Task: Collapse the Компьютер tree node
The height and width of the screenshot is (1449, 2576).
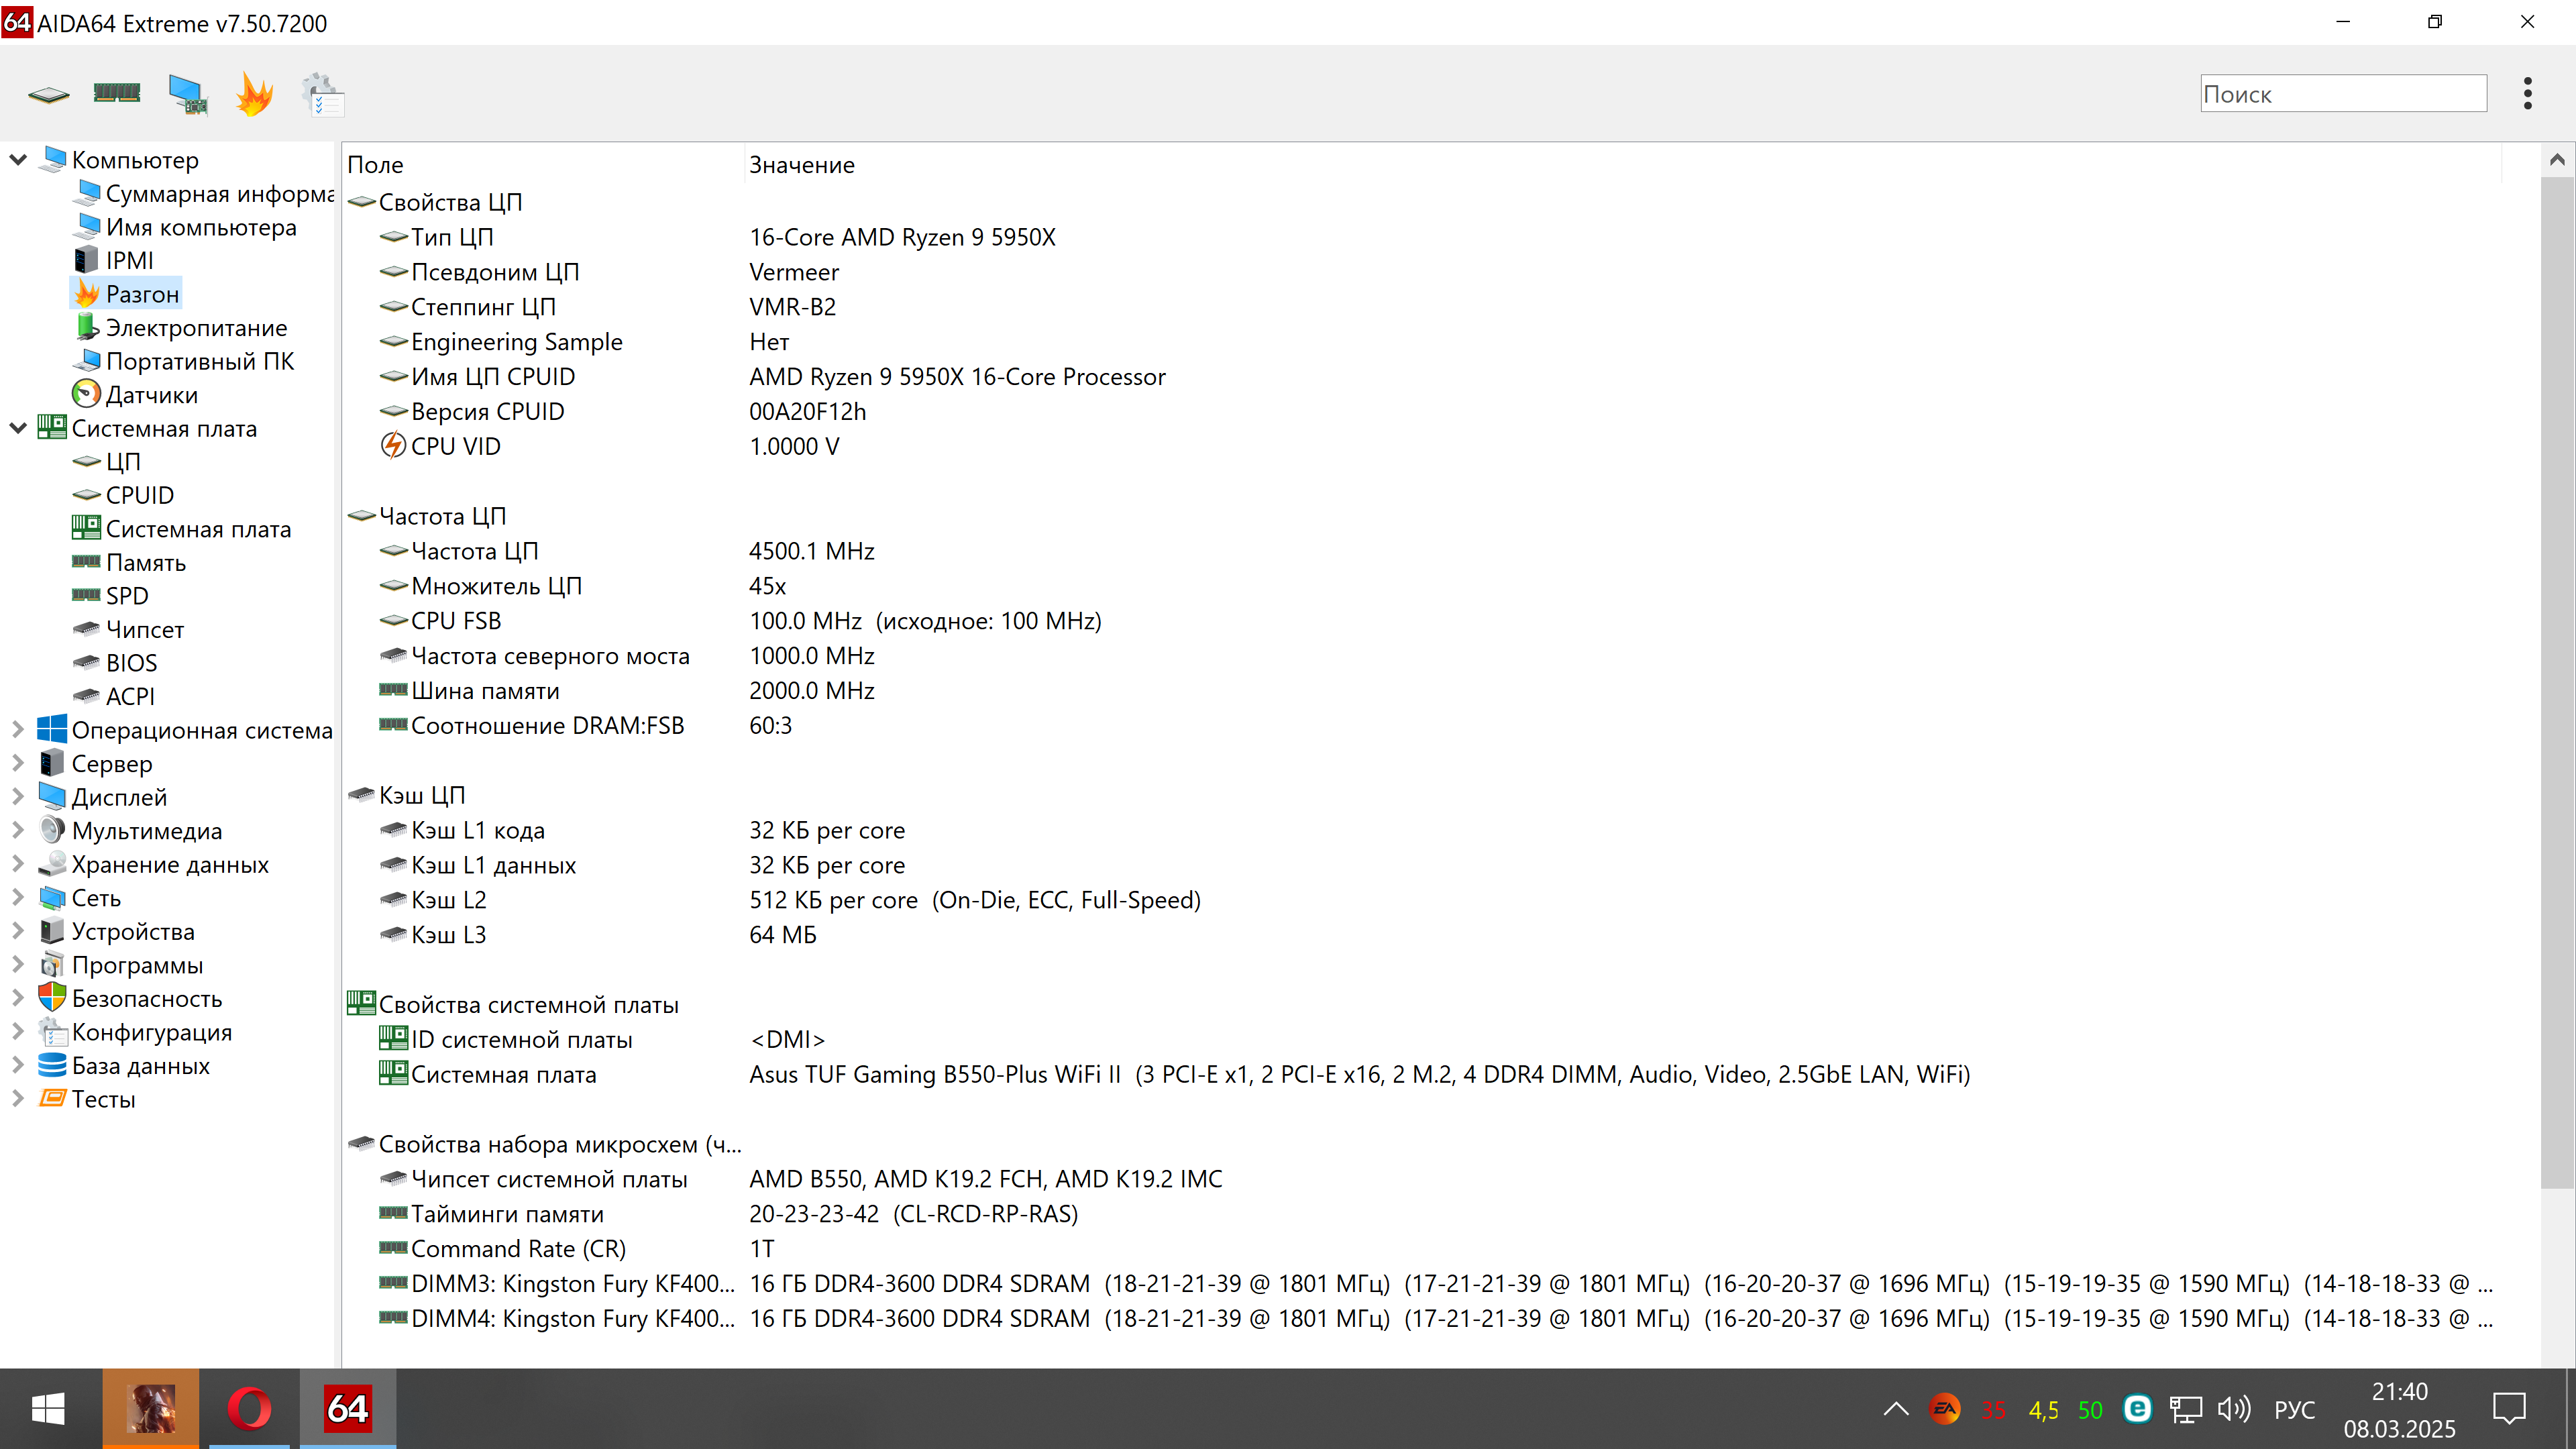Action: click(x=18, y=160)
